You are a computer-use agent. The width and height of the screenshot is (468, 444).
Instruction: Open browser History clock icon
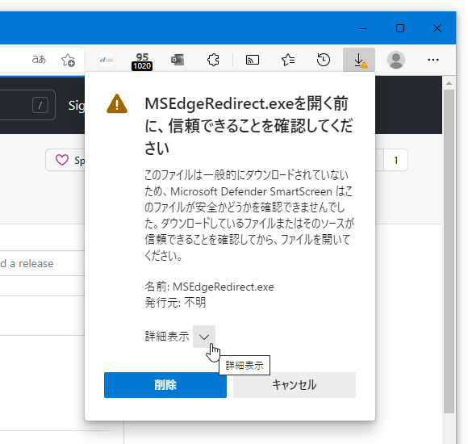click(324, 60)
